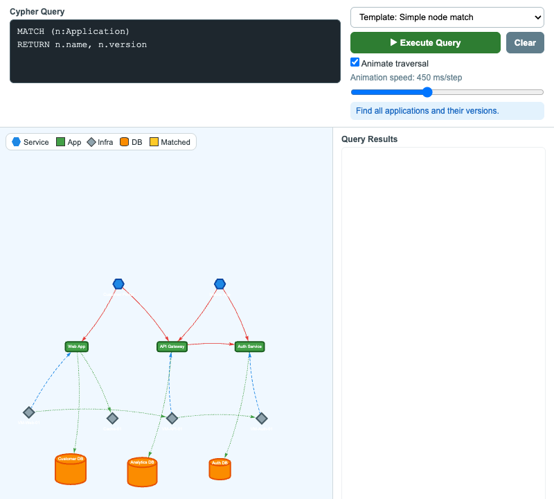
Task: Adjust the animation speed slider handle
Action: (427, 92)
